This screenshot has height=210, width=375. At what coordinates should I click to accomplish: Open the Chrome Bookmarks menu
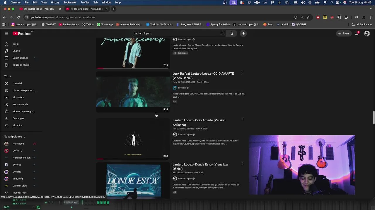70,2
